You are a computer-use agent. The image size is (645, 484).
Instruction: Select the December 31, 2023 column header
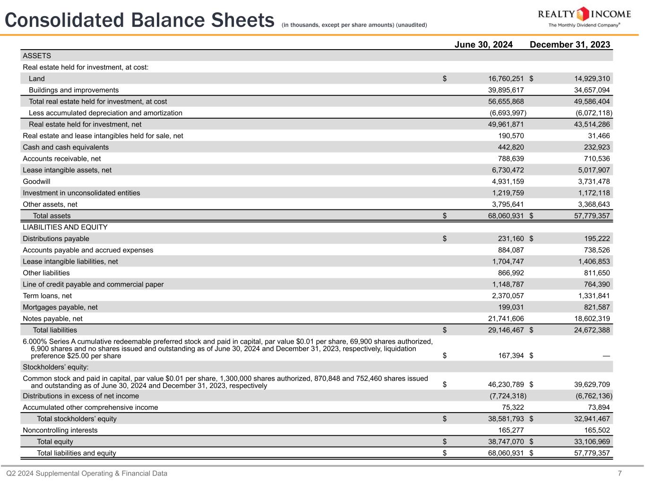570,44
